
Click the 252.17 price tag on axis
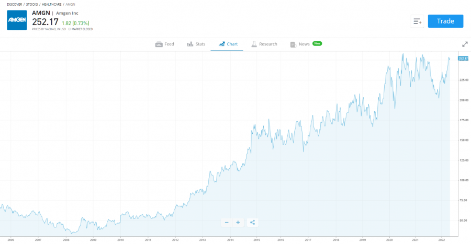click(463, 59)
